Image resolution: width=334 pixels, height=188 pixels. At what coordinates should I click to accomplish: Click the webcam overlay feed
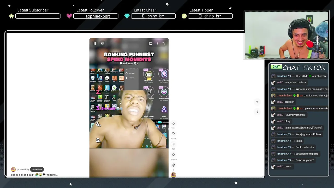point(287,35)
